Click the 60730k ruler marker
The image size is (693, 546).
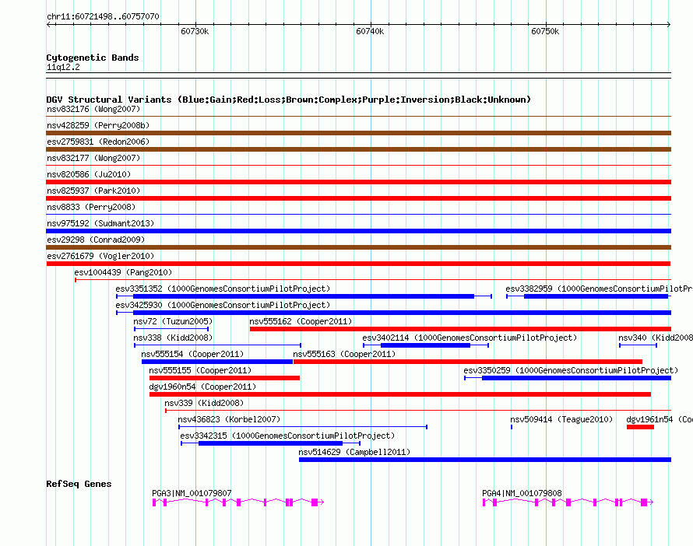pos(195,31)
